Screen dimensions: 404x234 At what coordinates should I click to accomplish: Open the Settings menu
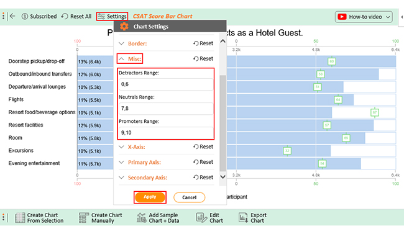[x=112, y=17]
